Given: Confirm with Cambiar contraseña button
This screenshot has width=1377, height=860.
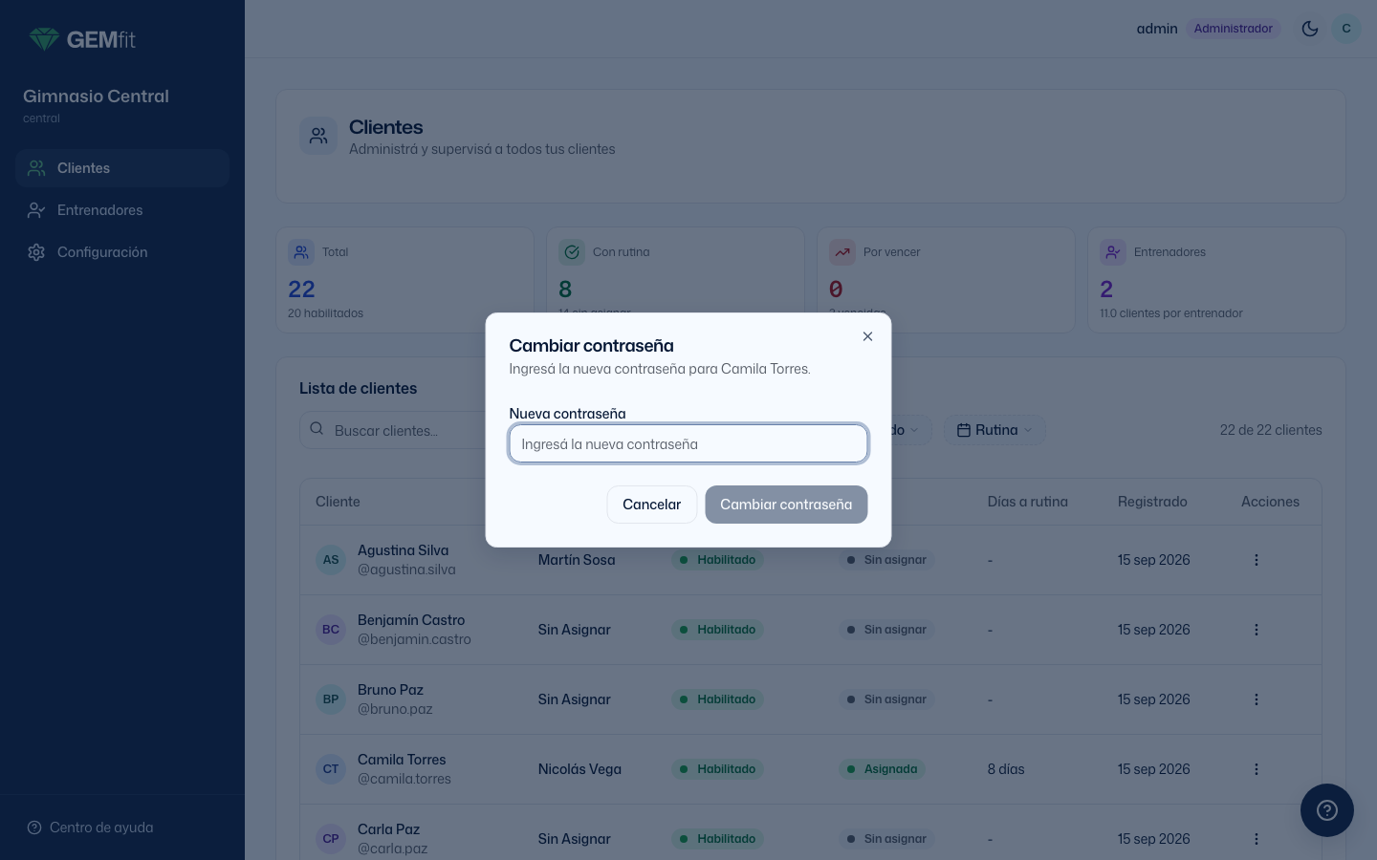Looking at the screenshot, I should [786, 505].
